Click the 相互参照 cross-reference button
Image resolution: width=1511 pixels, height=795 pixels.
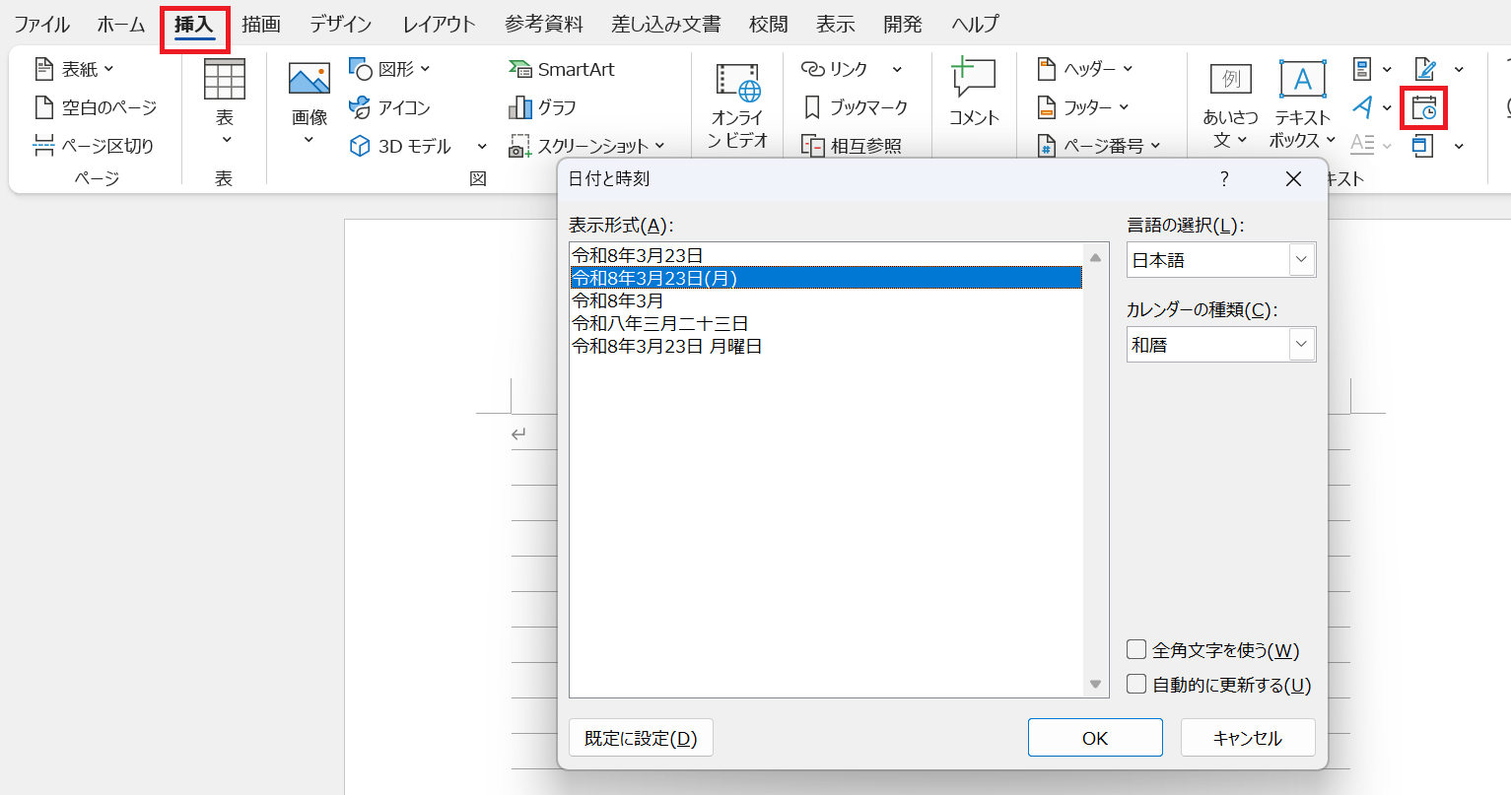coord(852,146)
